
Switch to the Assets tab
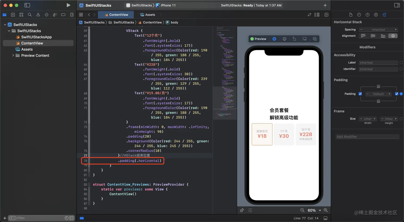tap(147, 15)
